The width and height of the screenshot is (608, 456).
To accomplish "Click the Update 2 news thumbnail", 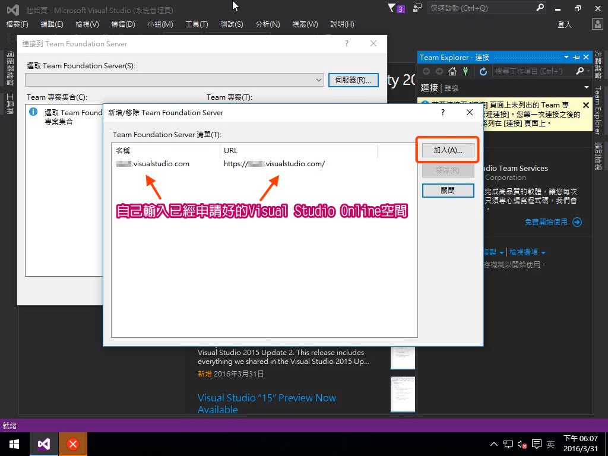I will tap(403, 357).
